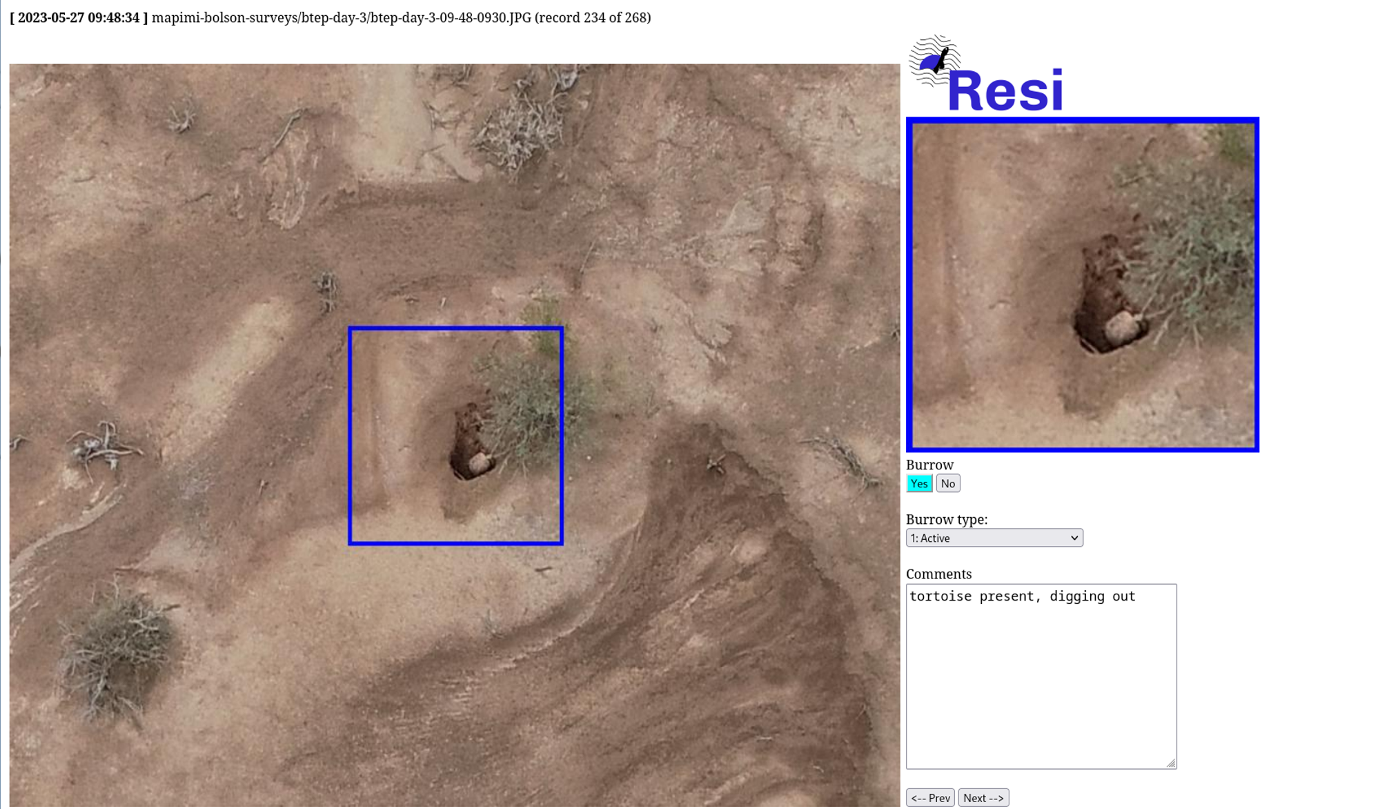Click the timestamp in the header
This screenshot has height=809, width=1380.
click(79, 18)
